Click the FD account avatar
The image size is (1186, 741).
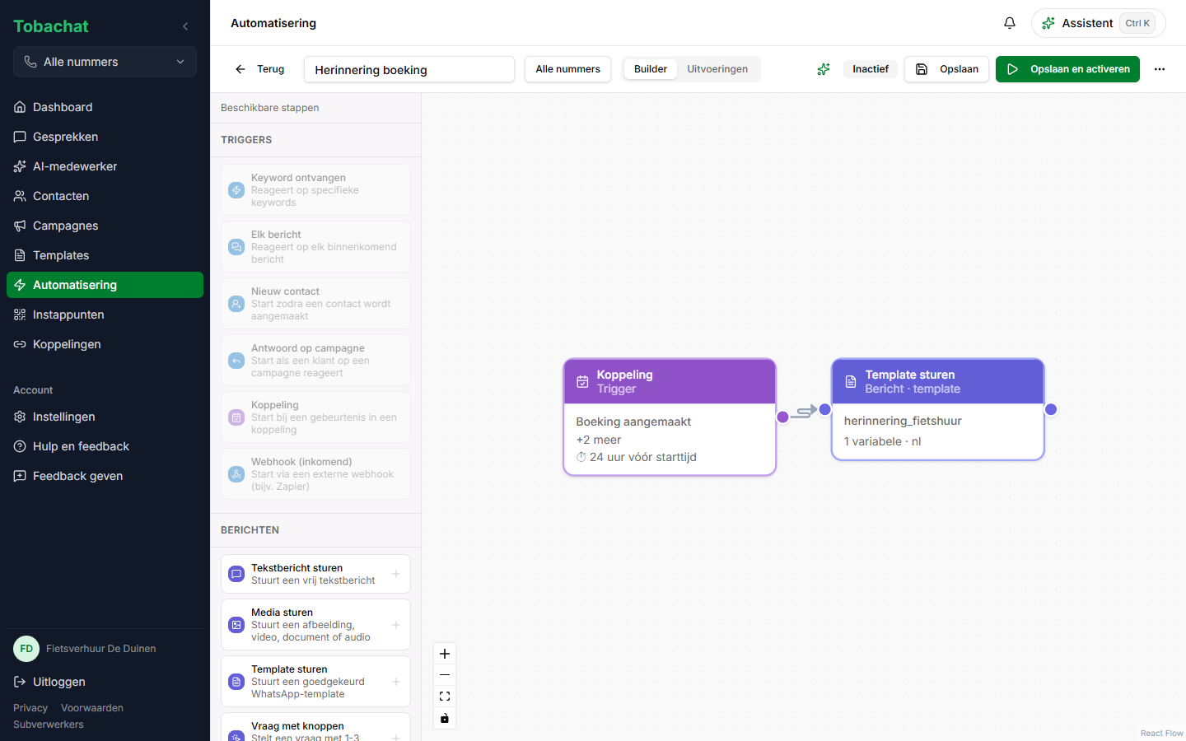pos(26,649)
